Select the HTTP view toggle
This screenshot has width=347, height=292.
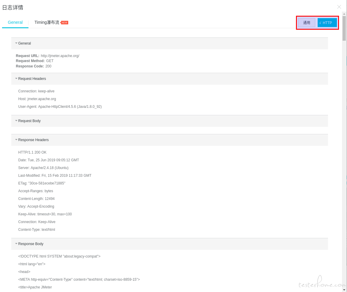(x=327, y=23)
